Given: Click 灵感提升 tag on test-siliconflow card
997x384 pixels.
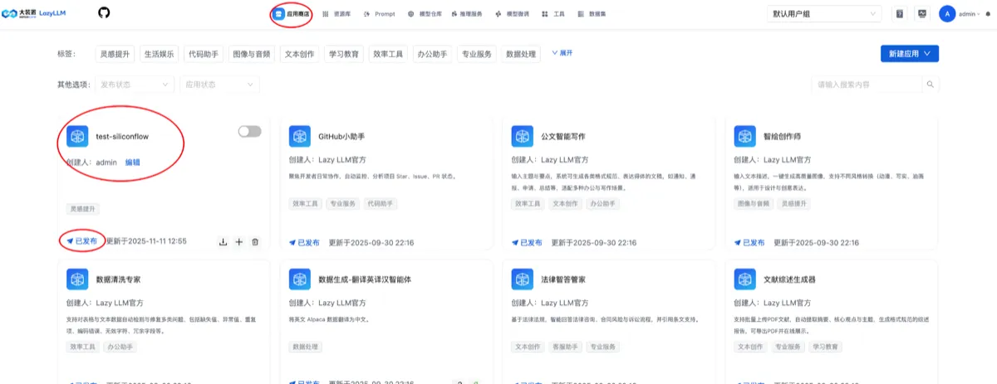Looking at the screenshot, I should pos(83,209).
